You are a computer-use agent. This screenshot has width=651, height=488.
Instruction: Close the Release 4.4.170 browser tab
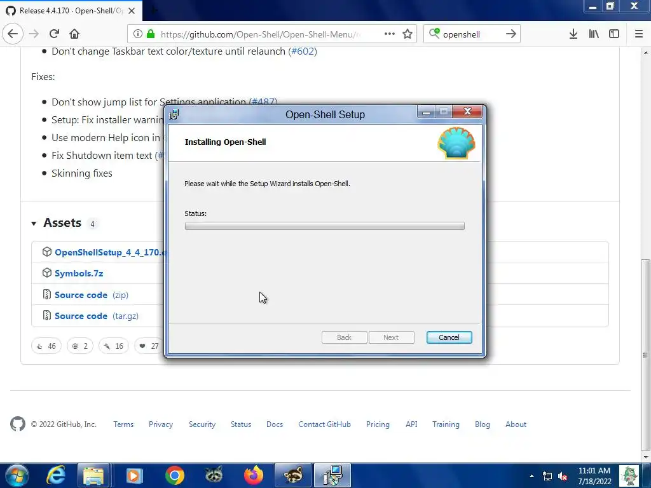click(132, 11)
